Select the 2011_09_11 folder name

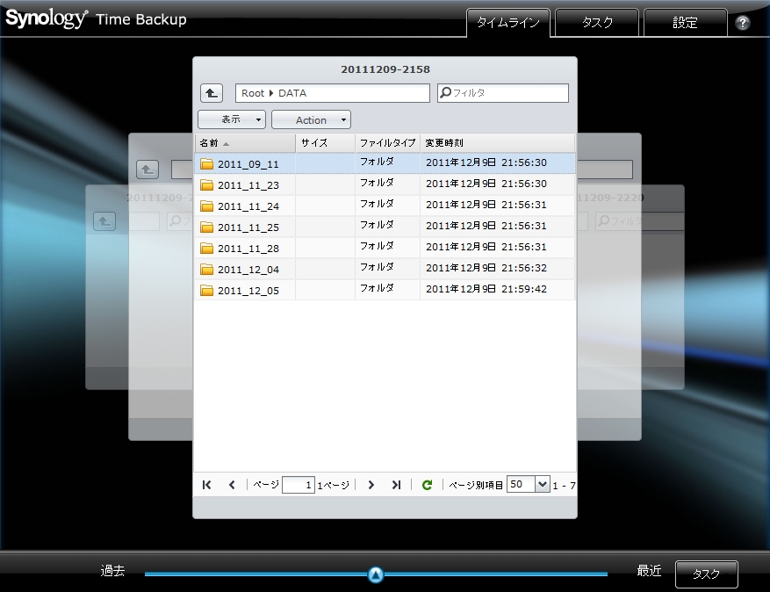coord(248,164)
